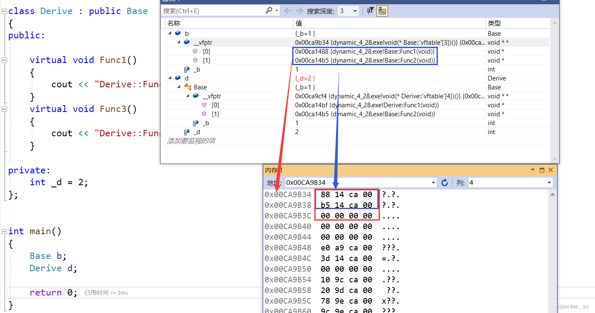This screenshot has width=595, height=313.
Task: Go to previous search result arrow
Action: click(x=288, y=11)
